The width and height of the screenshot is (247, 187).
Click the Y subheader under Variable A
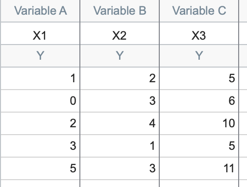[x=40, y=56]
